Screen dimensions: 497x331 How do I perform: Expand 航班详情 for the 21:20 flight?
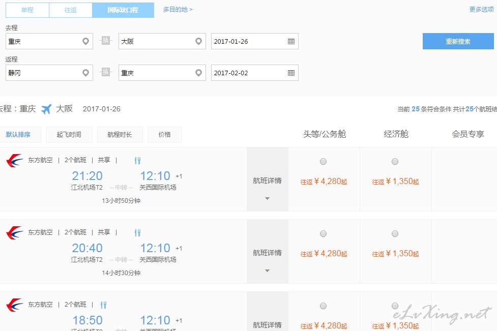click(267, 180)
